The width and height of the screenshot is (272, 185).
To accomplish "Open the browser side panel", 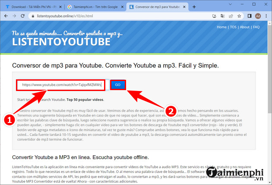I will (250, 16).
